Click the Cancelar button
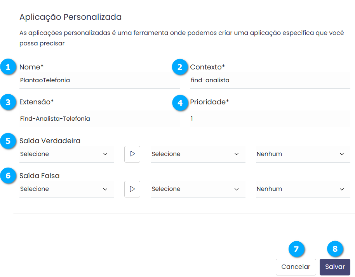 (x=296, y=267)
